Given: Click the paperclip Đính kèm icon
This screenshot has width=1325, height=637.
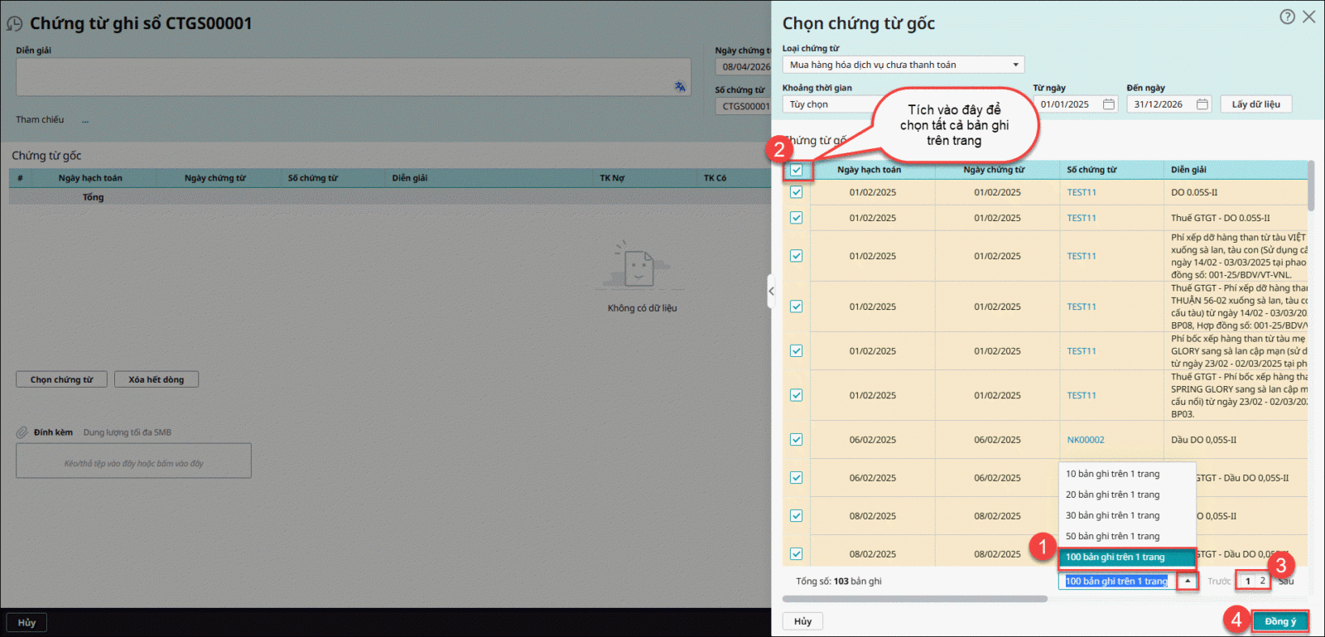Looking at the screenshot, I should [22, 432].
